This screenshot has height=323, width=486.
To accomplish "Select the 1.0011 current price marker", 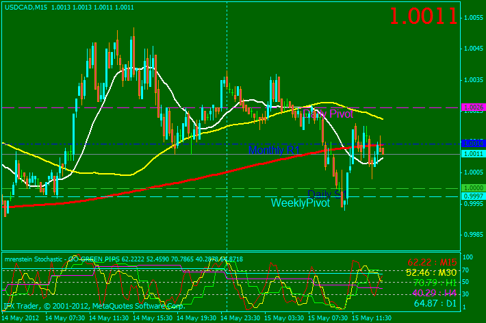I will pos(472,154).
